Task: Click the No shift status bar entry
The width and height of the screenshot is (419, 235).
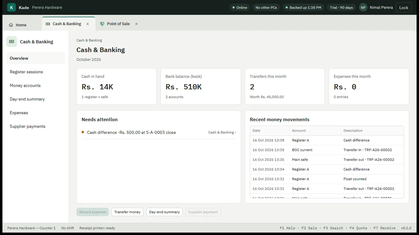Action: (x=67, y=228)
